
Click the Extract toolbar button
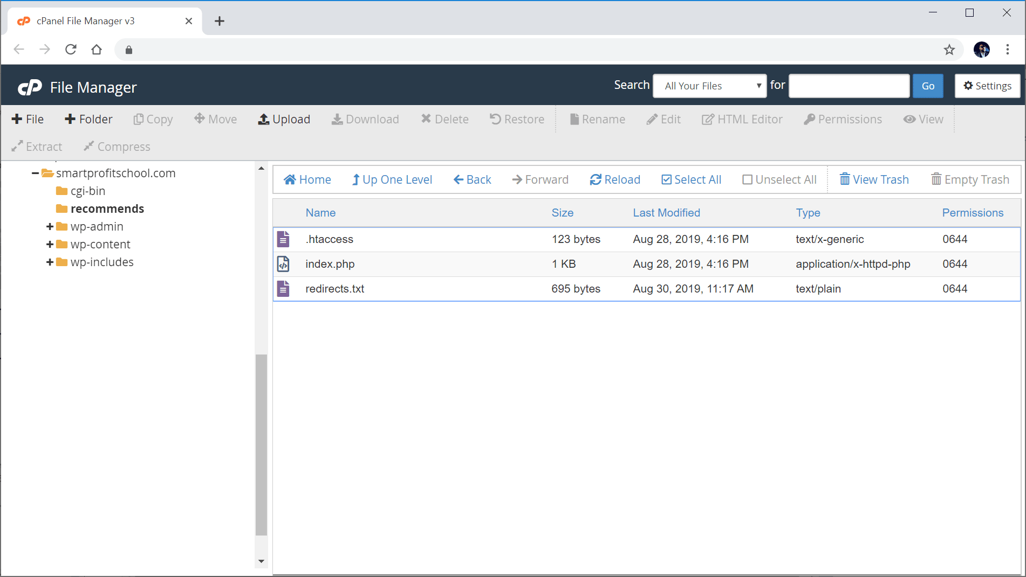(x=37, y=147)
